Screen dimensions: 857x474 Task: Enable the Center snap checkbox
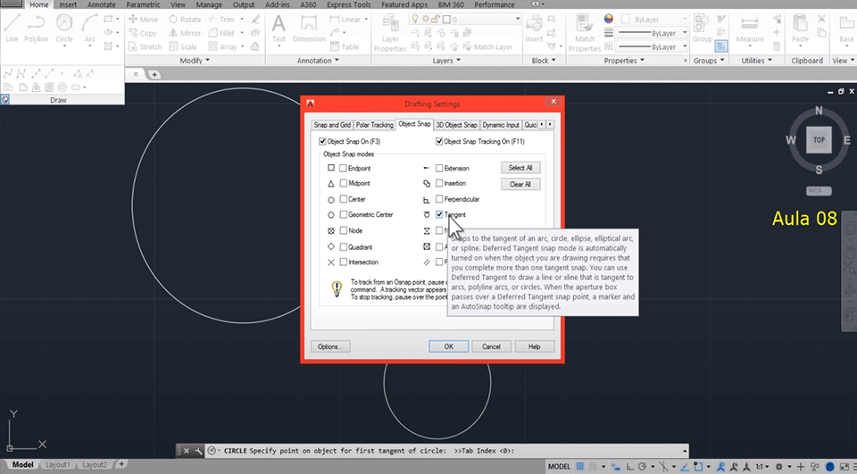pyautogui.click(x=343, y=199)
